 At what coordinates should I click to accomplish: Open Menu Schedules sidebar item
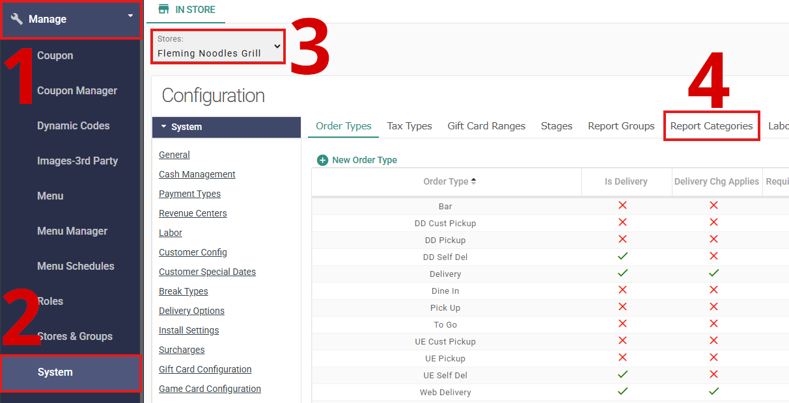[x=76, y=266]
